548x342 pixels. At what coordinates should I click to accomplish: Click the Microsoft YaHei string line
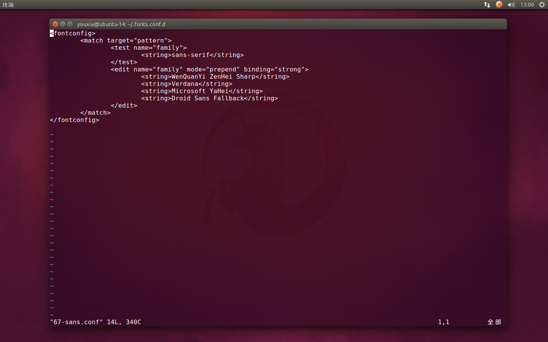pos(202,91)
